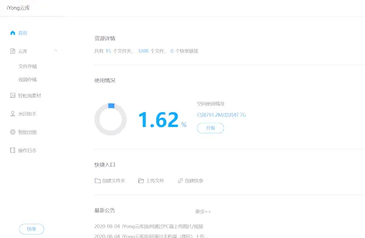Click the 创建文件夹 folder icon

click(x=97, y=181)
